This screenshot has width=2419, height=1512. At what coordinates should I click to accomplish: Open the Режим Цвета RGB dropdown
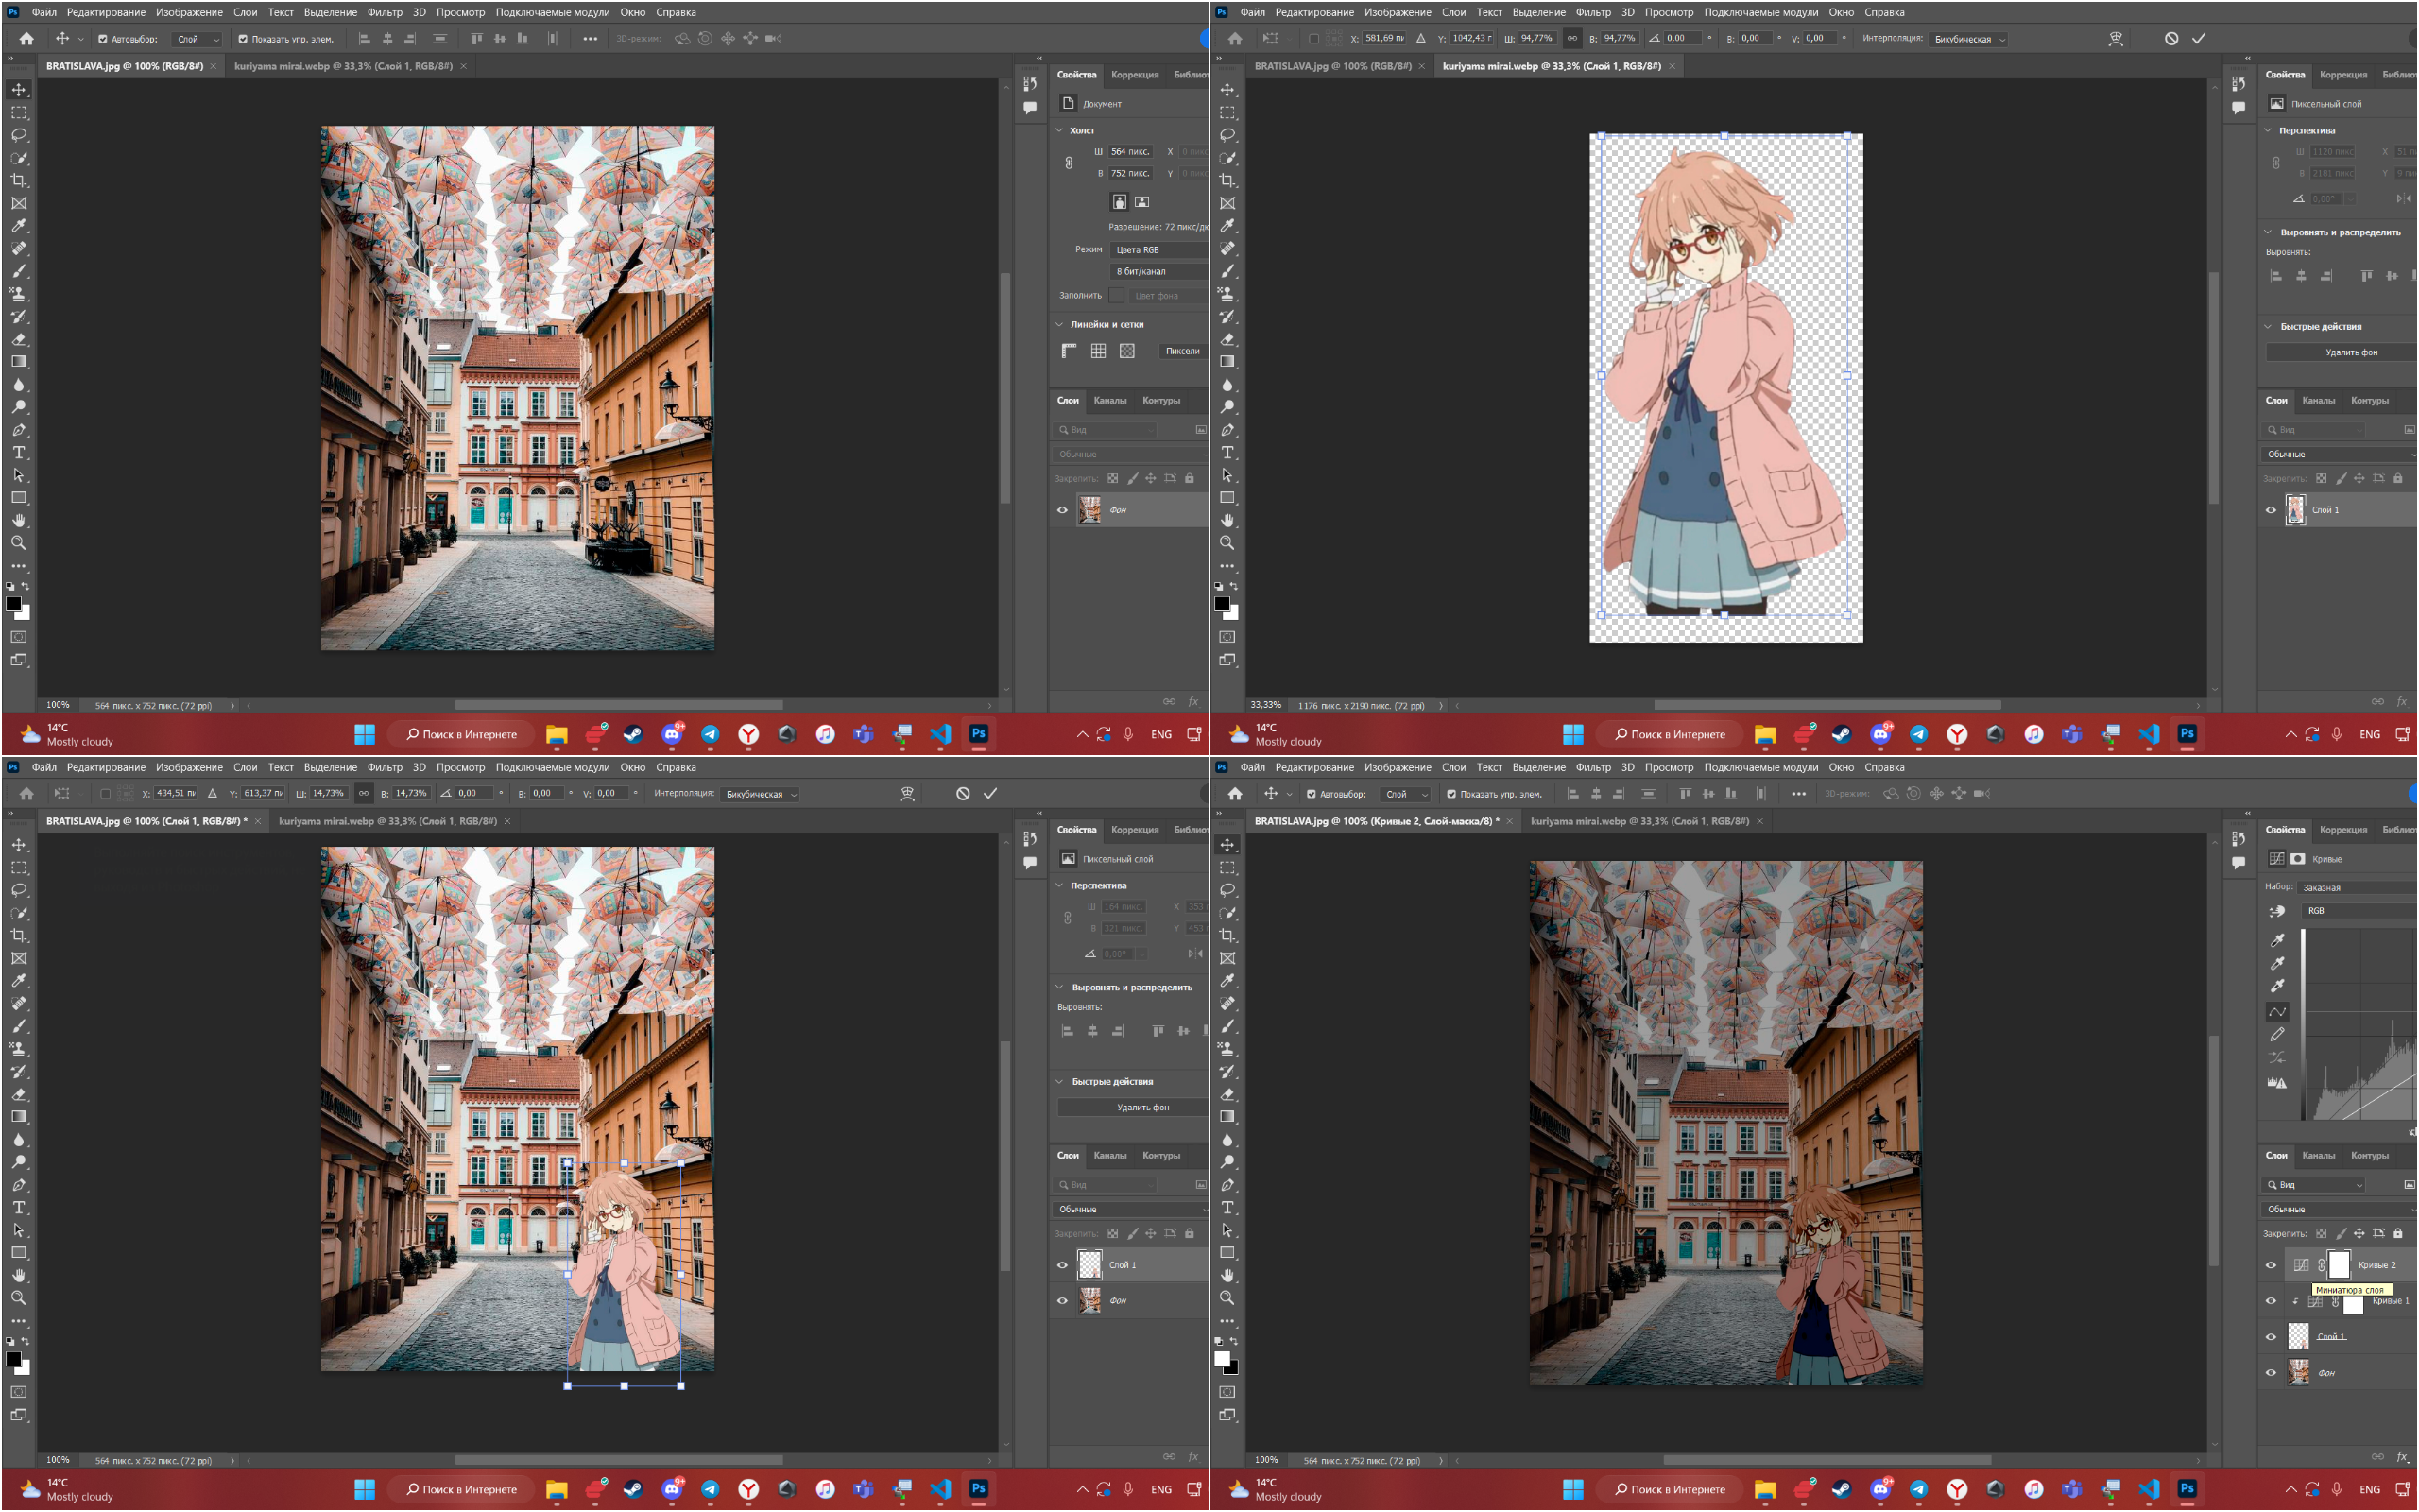tap(1158, 250)
